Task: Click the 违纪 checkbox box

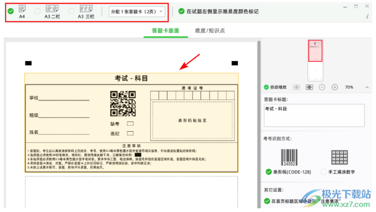Action: pos(130,133)
